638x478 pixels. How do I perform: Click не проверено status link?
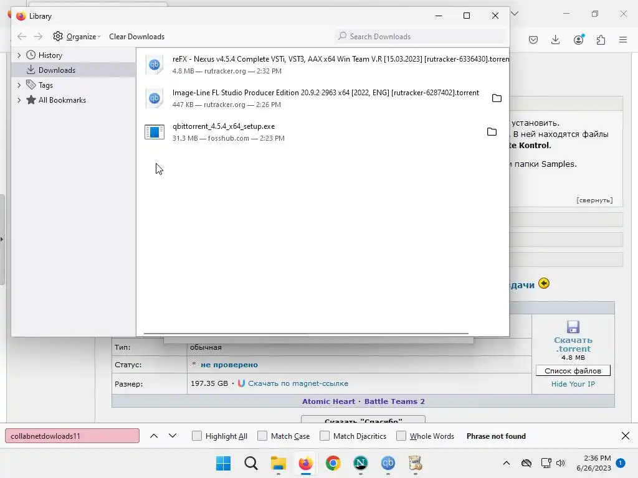(229, 365)
